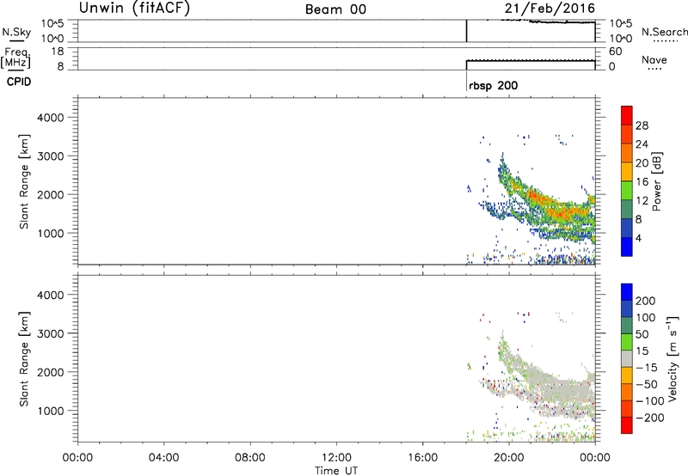Click the '00:00' start time tick label
688x476 pixels.
point(77,458)
